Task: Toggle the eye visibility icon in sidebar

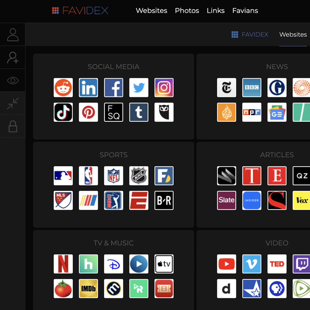Action: [13, 80]
